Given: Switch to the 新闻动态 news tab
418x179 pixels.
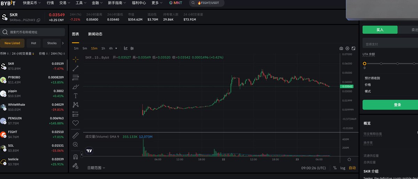Looking at the screenshot, I should tap(95, 34).
